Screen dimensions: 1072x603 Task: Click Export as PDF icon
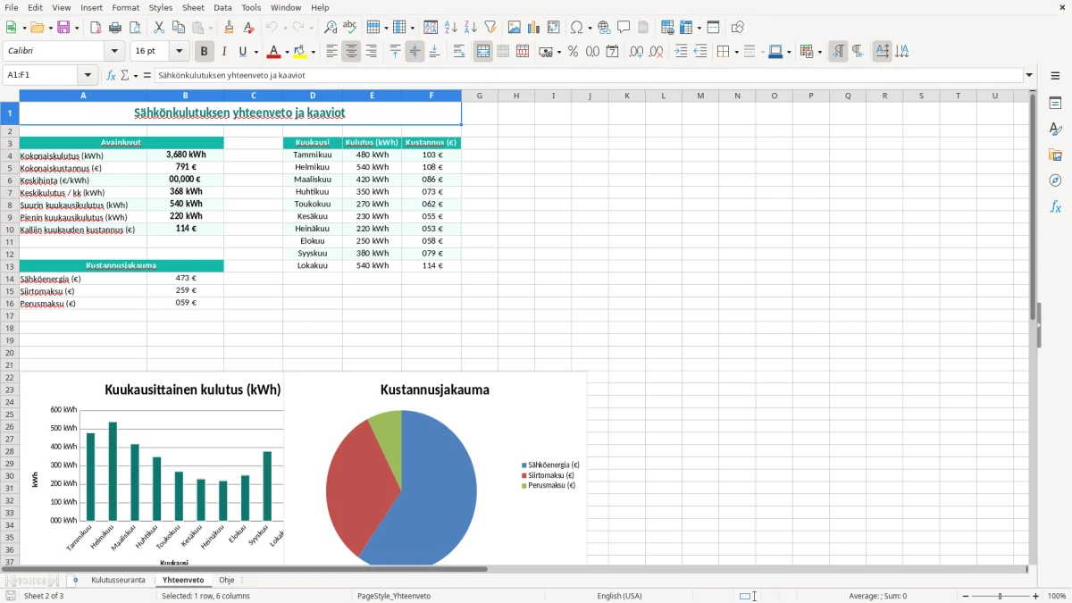coord(96,28)
